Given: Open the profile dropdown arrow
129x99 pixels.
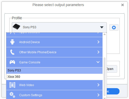Looking at the screenshot, I should (x=102, y=27).
